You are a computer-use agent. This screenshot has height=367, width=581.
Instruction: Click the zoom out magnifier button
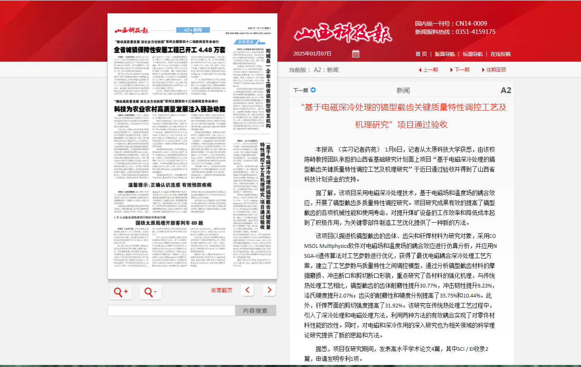tap(150, 292)
